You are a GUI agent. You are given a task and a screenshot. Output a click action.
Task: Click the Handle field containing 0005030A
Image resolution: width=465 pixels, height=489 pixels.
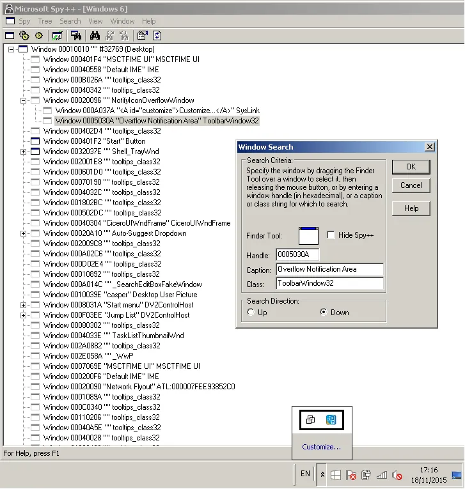(x=297, y=254)
